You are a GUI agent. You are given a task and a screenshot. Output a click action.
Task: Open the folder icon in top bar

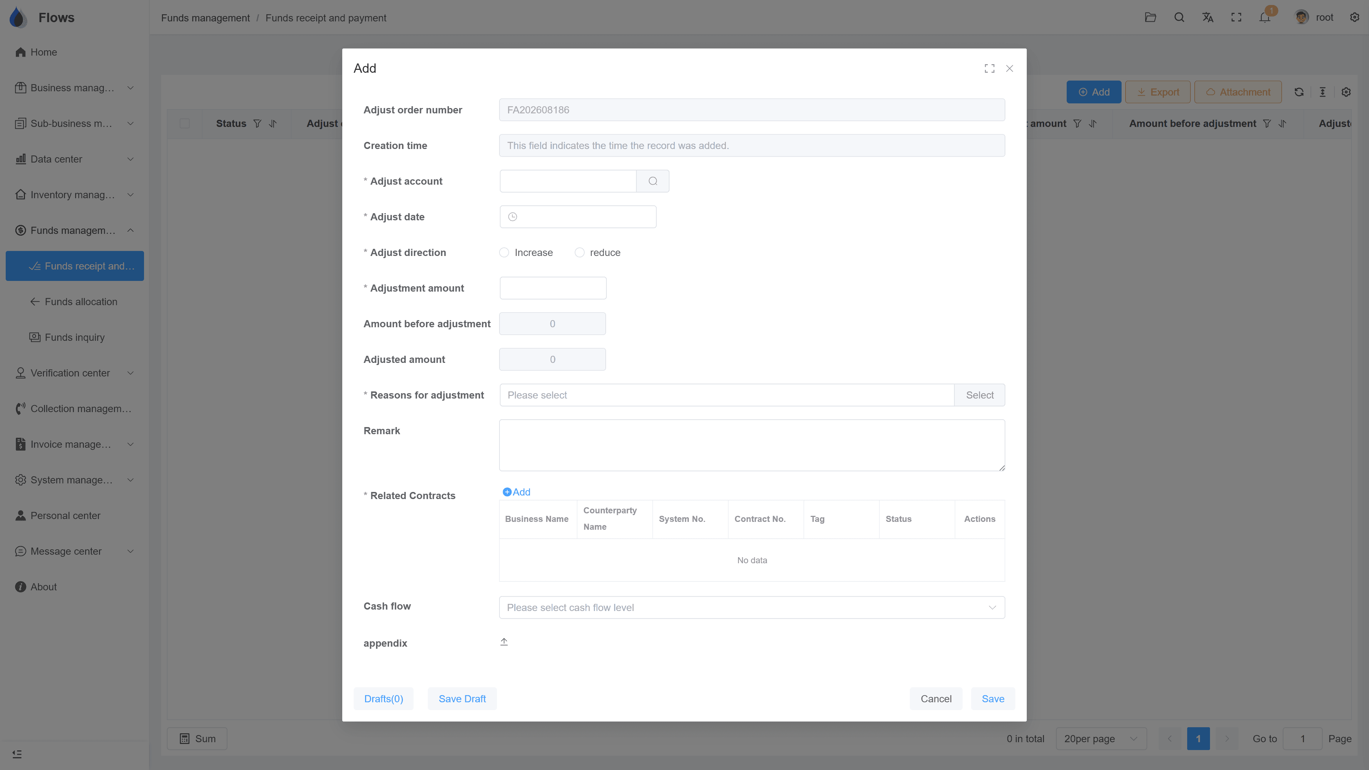(1150, 17)
